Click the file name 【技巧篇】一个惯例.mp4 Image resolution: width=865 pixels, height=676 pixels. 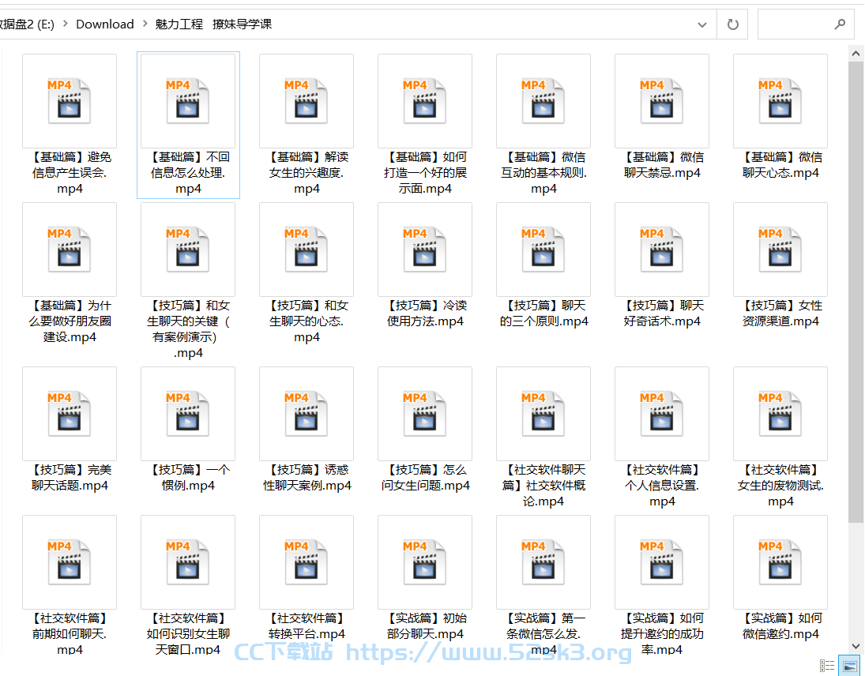187,478
